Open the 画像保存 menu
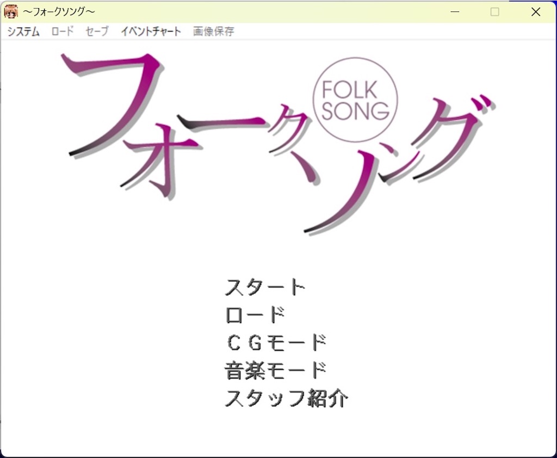Viewport: 557px width, 458px height. click(213, 31)
